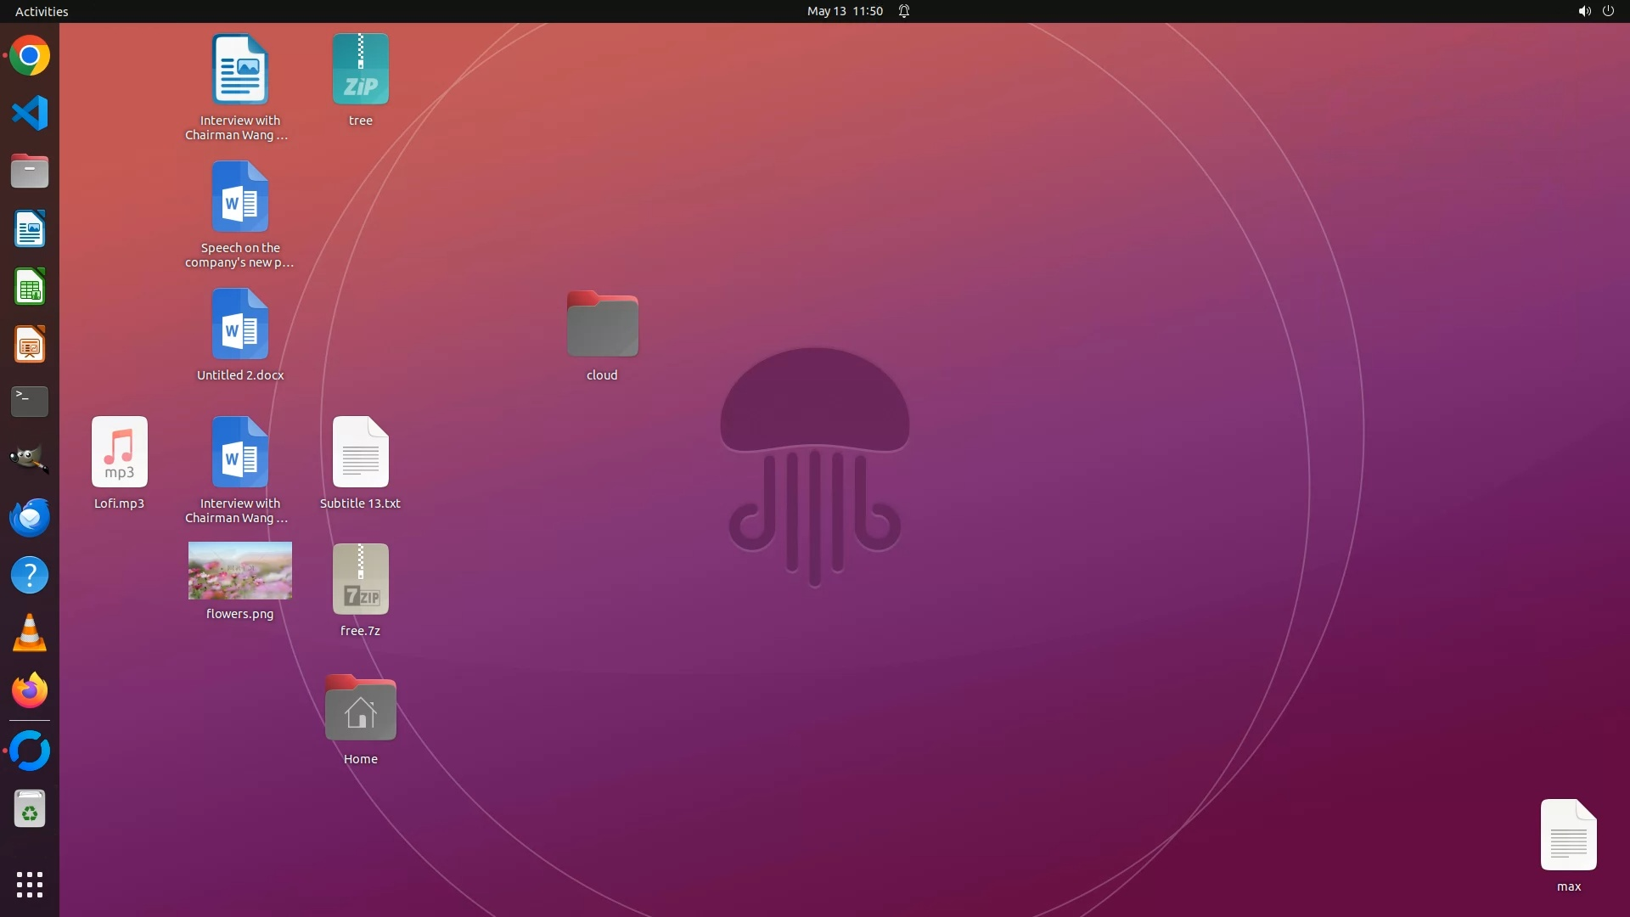Open system menu via power icon

1608,11
